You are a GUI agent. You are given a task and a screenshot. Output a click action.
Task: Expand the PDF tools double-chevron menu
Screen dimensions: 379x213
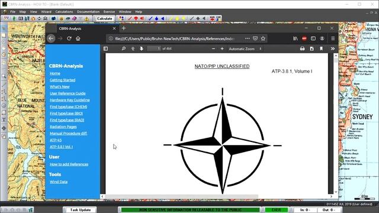(x=333, y=49)
